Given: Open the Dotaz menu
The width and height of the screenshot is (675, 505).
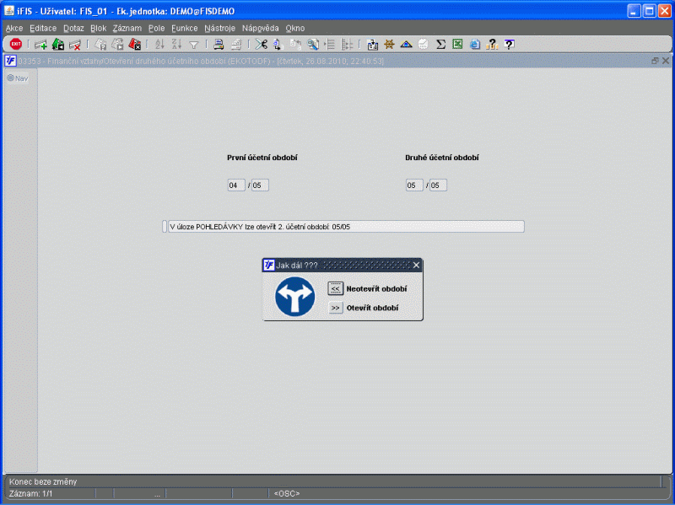Looking at the screenshot, I should (73, 29).
